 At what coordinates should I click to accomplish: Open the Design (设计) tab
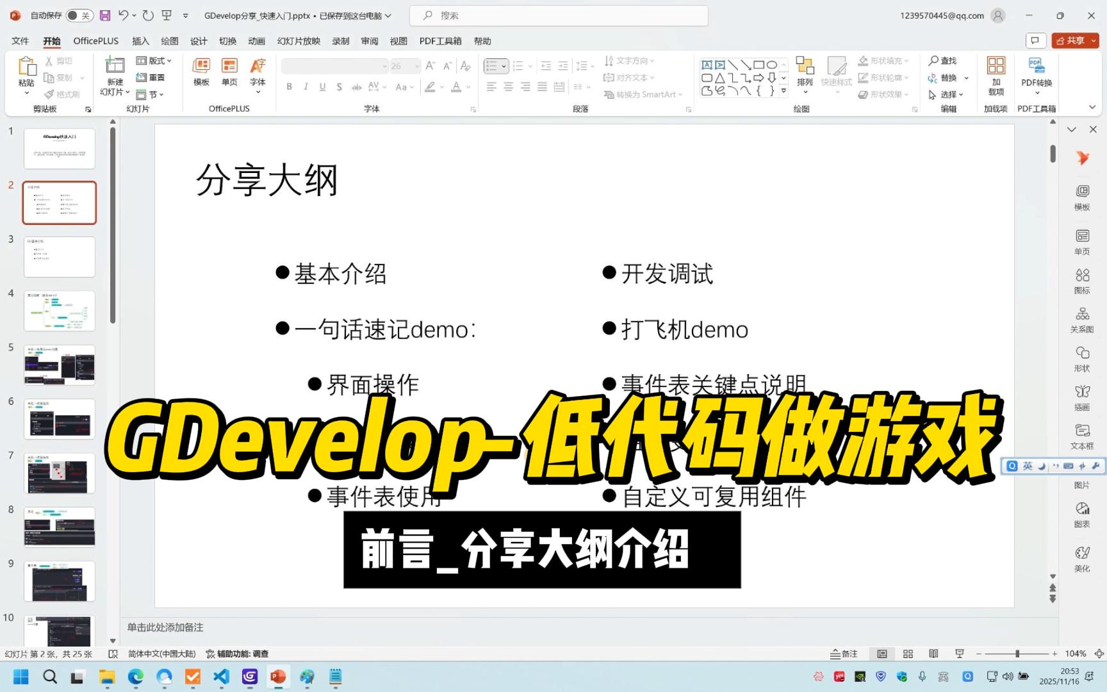point(199,40)
